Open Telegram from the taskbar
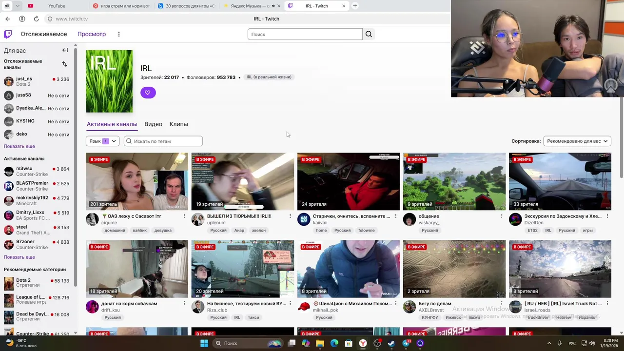The width and height of the screenshot is (624, 351). pyautogui.click(x=406, y=343)
